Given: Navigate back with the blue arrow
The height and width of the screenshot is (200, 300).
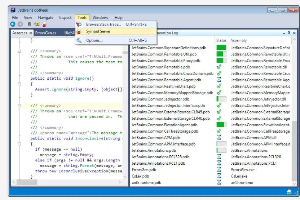Looking at the screenshot, I should pos(13,24).
